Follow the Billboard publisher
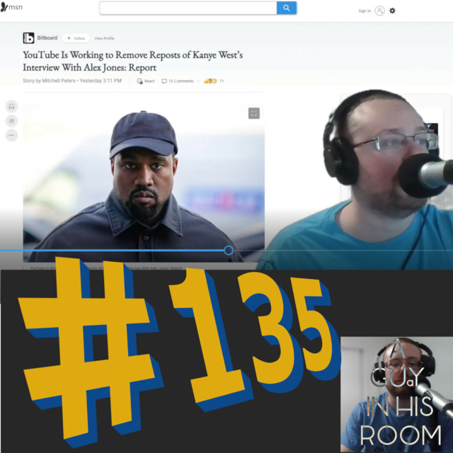 tap(76, 38)
